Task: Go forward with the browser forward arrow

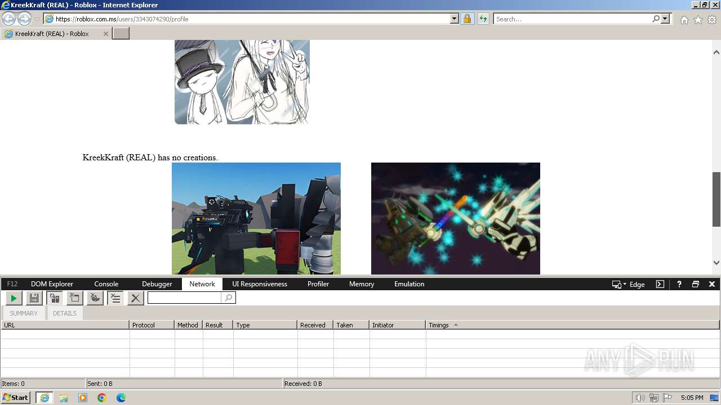Action: point(24,19)
